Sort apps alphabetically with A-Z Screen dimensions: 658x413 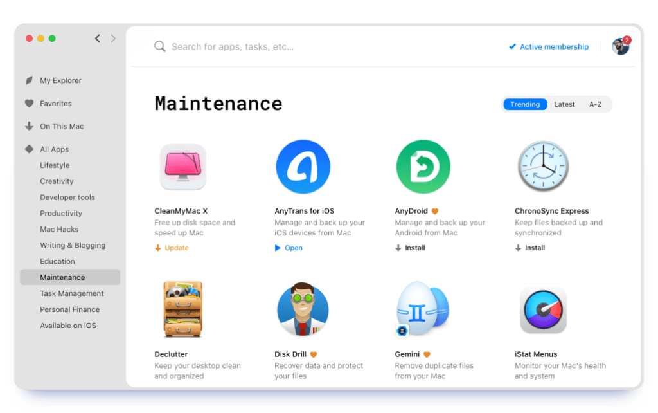(595, 104)
